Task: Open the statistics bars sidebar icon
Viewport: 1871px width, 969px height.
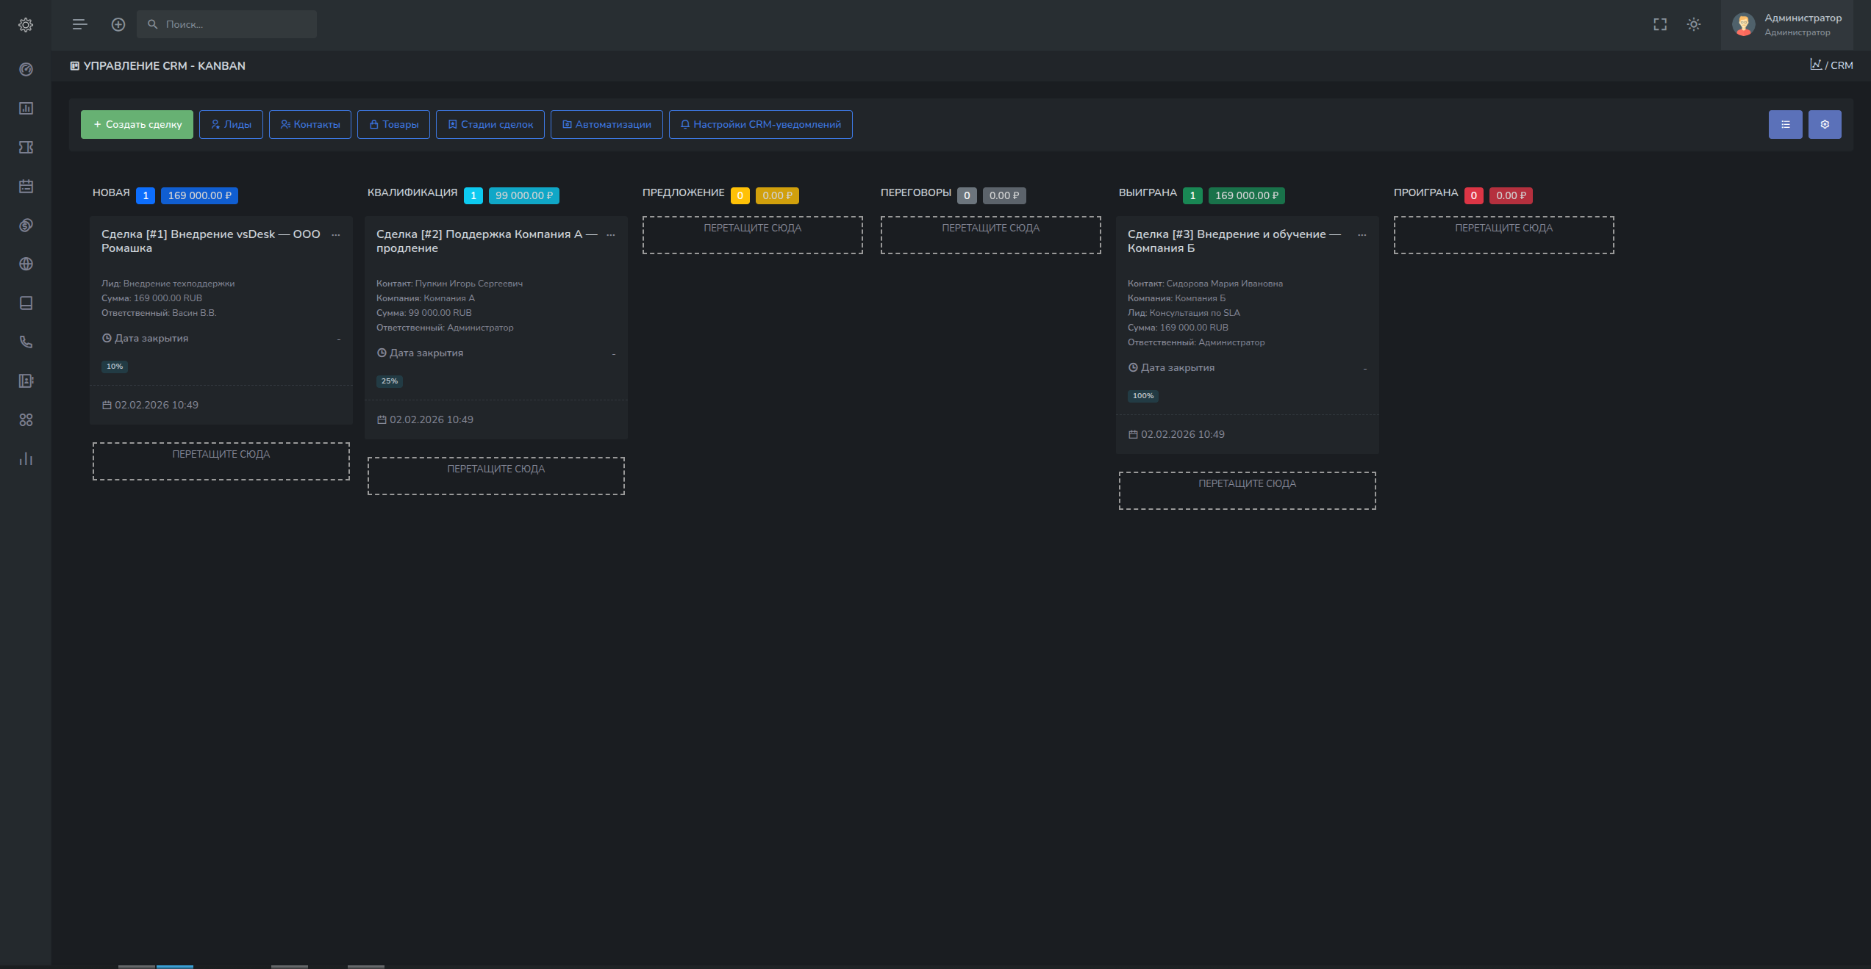Action: coord(26,459)
